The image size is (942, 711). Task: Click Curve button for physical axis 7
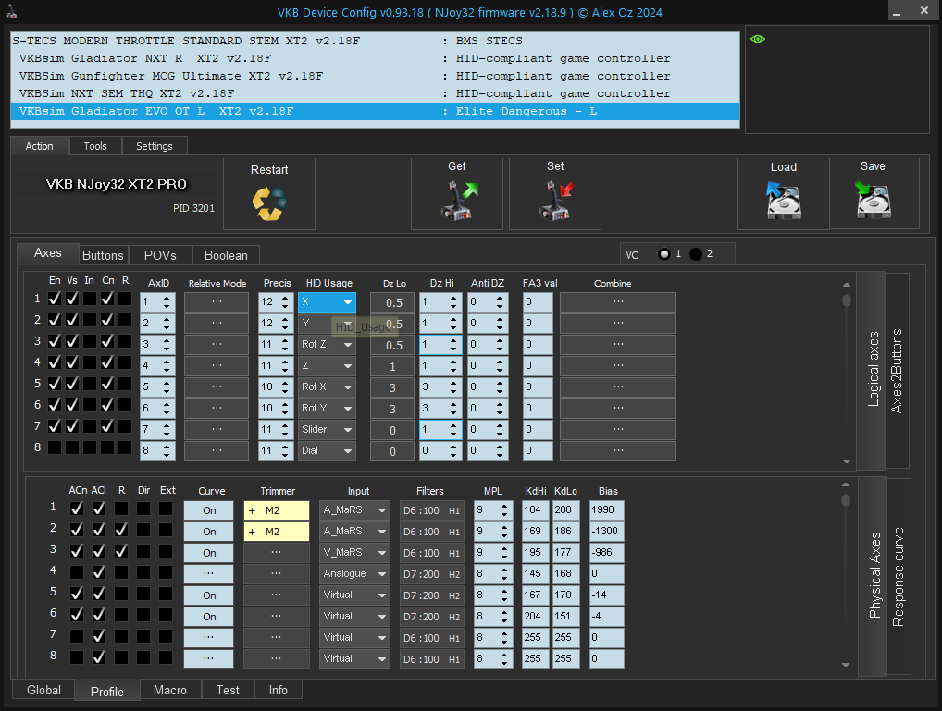click(208, 638)
